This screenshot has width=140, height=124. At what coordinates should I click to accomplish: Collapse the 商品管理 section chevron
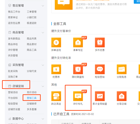tap(43, 32)
